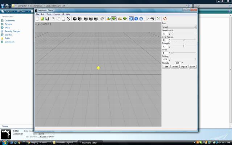Click the Cut scissors icon

pyautogui.click(x=53, y=18)
